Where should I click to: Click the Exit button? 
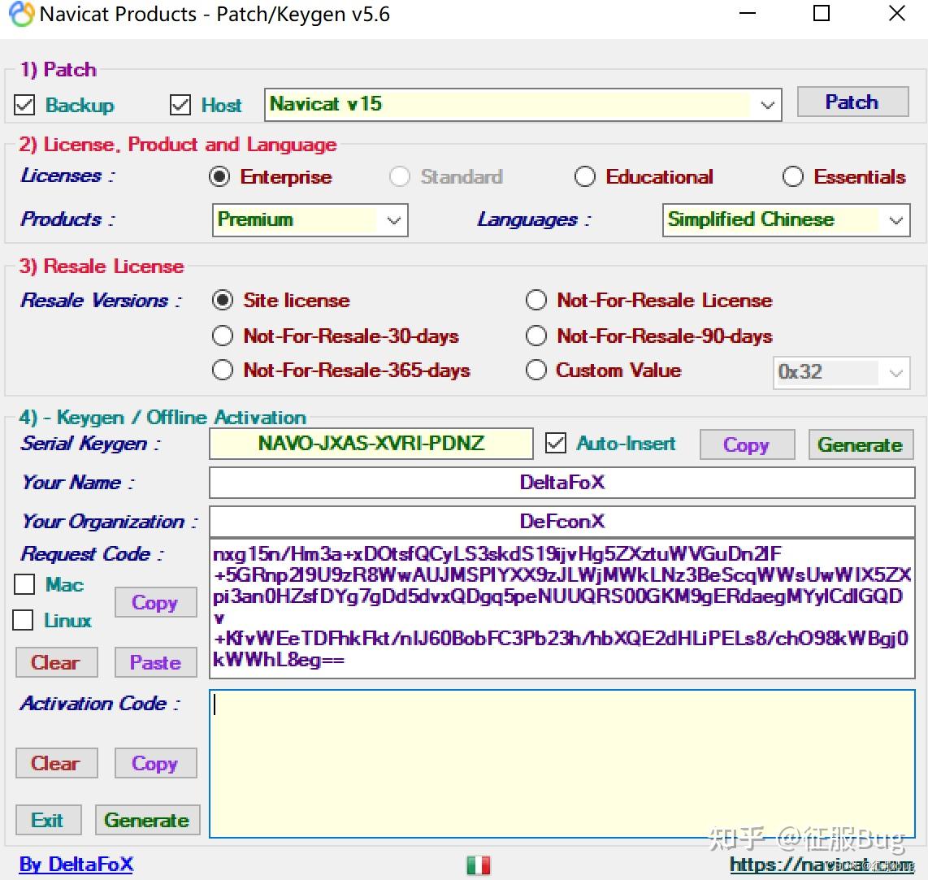pos(48,820)
